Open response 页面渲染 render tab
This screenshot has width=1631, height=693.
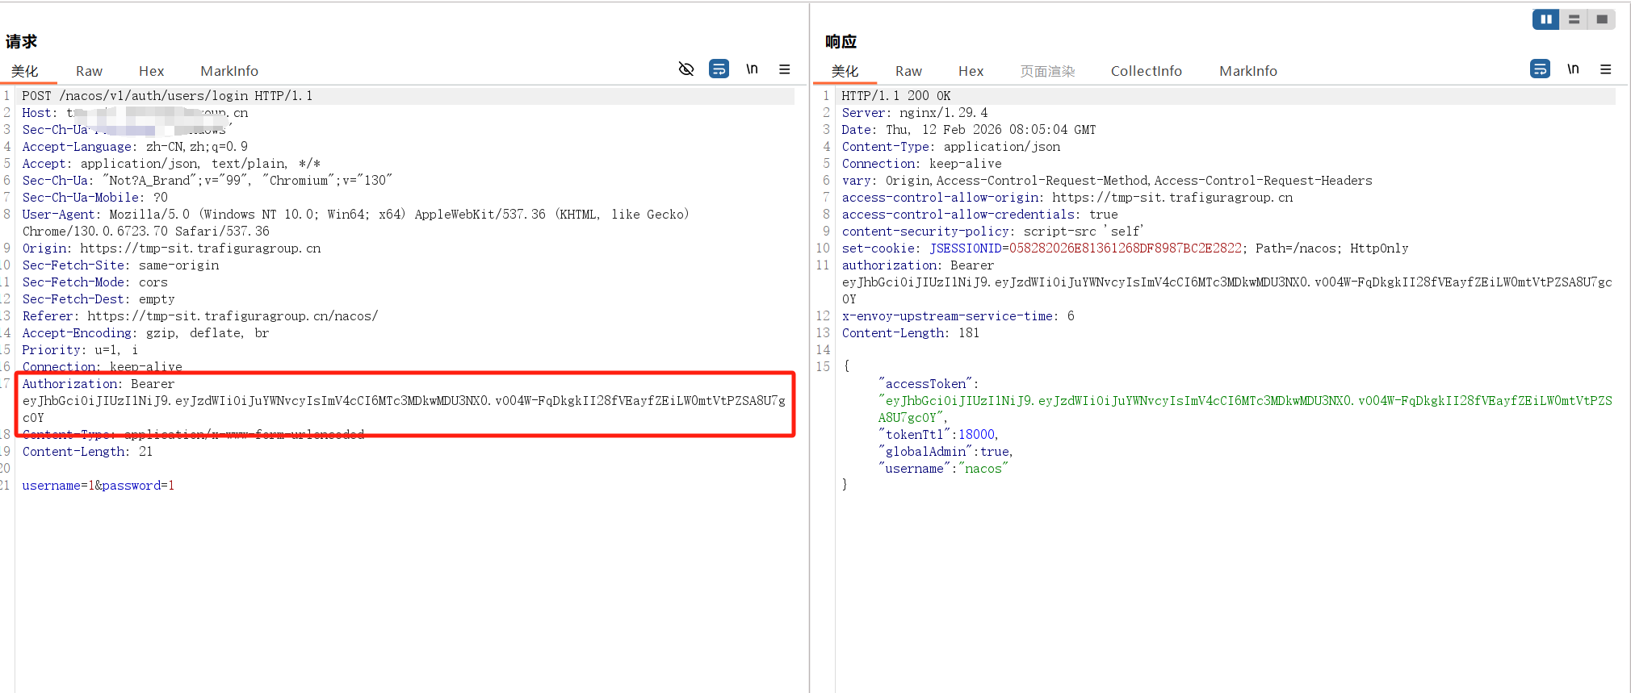pyautogui.click(x=1047, y=71)
